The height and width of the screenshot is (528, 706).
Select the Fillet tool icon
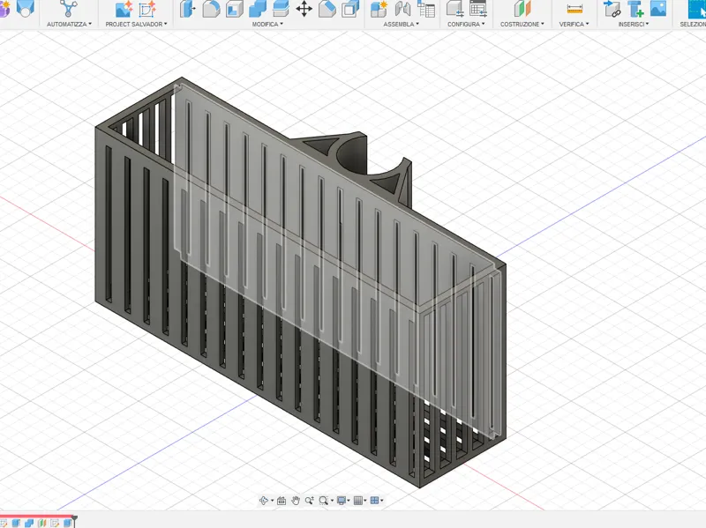point(211,9)
